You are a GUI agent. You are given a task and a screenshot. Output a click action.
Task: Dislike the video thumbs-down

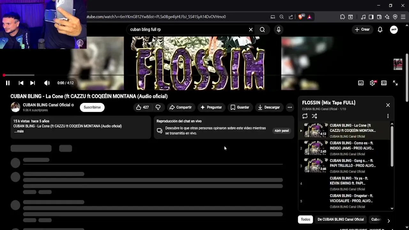click(x=158, y=107)
